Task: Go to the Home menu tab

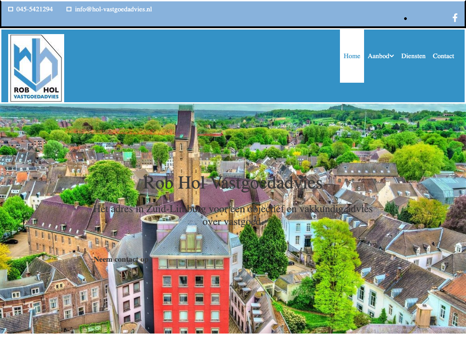Action: [352, 56]
